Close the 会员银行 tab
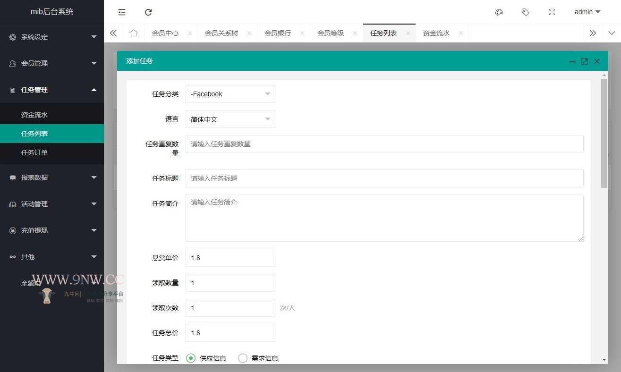The image size is (621, 372). [x=302, y=33]
